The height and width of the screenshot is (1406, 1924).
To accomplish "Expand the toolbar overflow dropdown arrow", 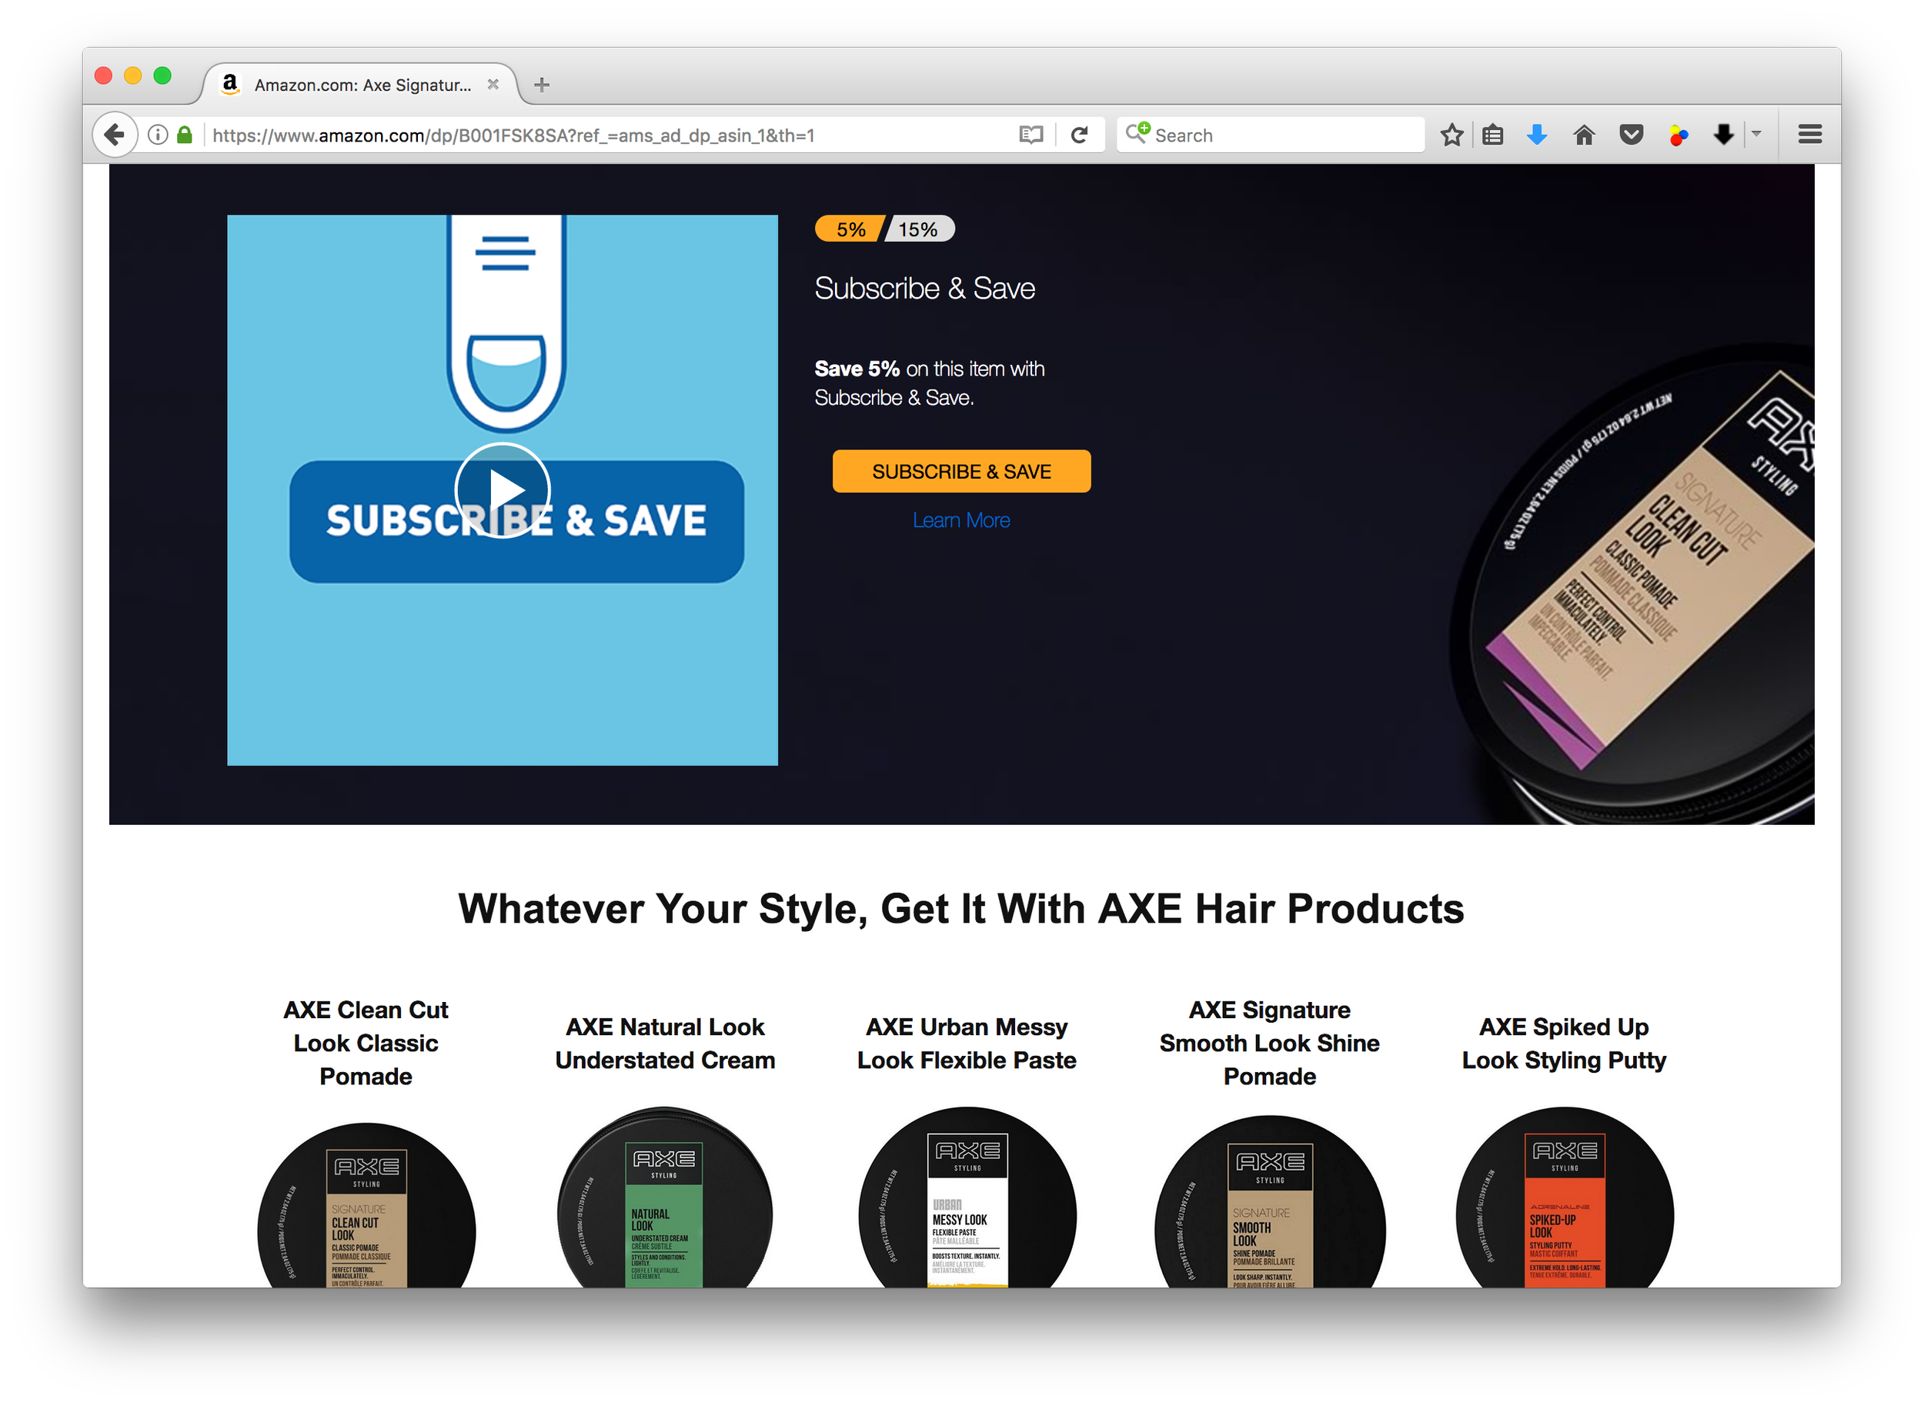I will pyautogui.click(x=1755, y=134).
